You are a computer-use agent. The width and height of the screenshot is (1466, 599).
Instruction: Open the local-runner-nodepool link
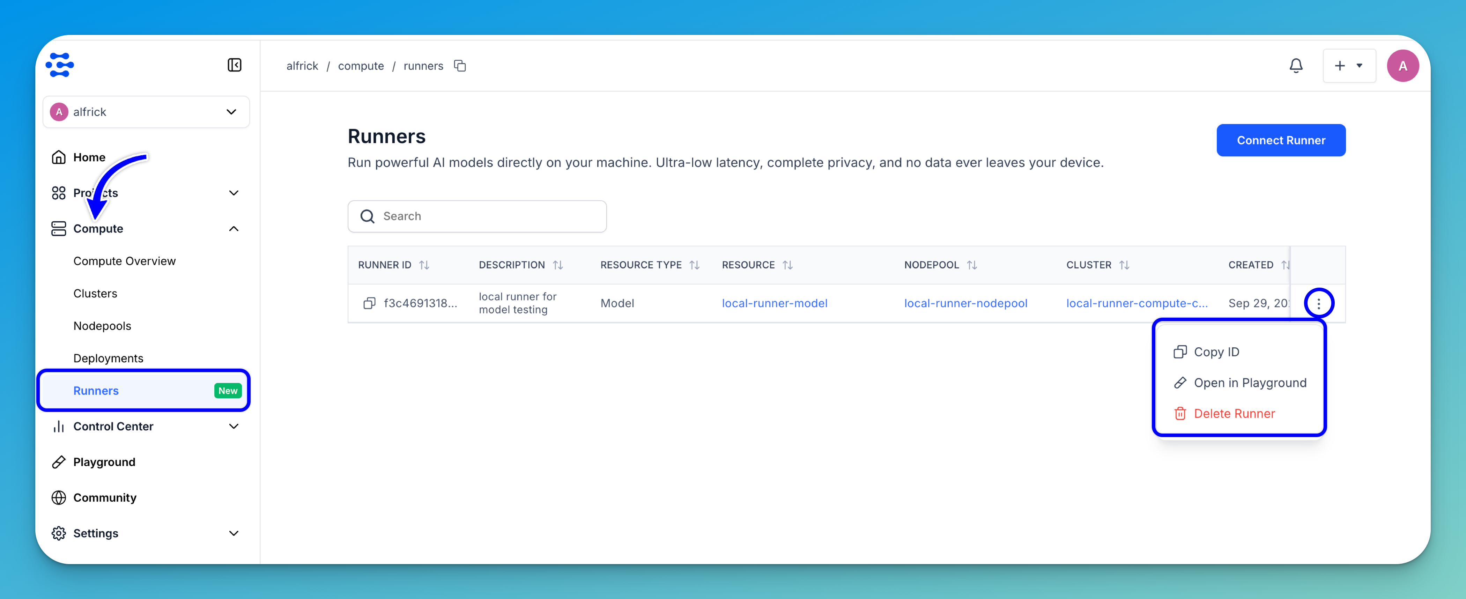pos(965,303)
